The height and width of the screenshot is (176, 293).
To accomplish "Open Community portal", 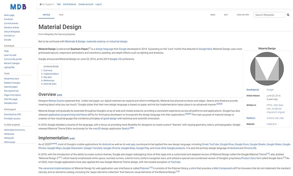I will pos(13,59).
